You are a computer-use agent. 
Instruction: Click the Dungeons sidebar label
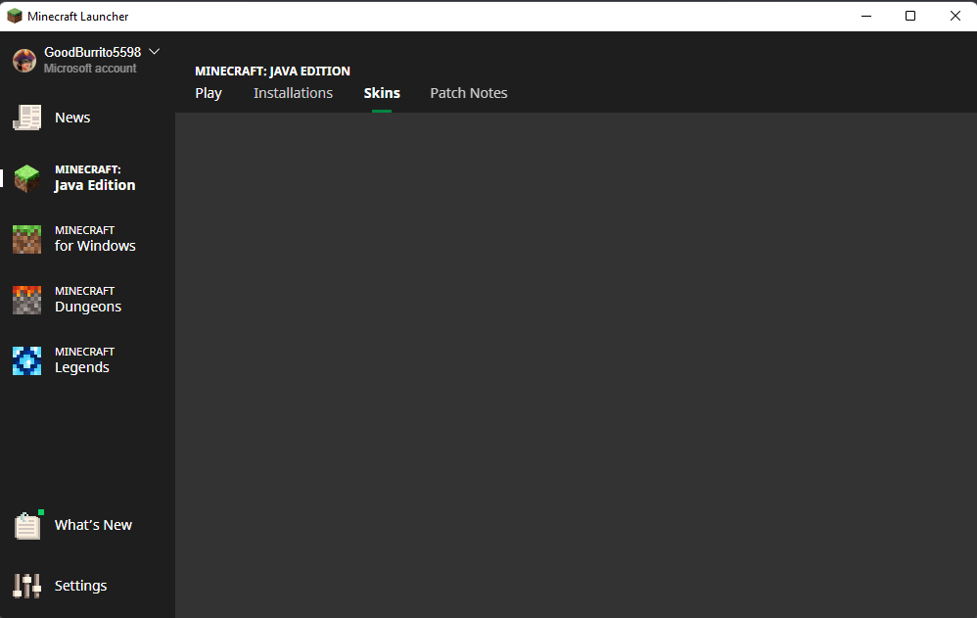tap(88, 307)
